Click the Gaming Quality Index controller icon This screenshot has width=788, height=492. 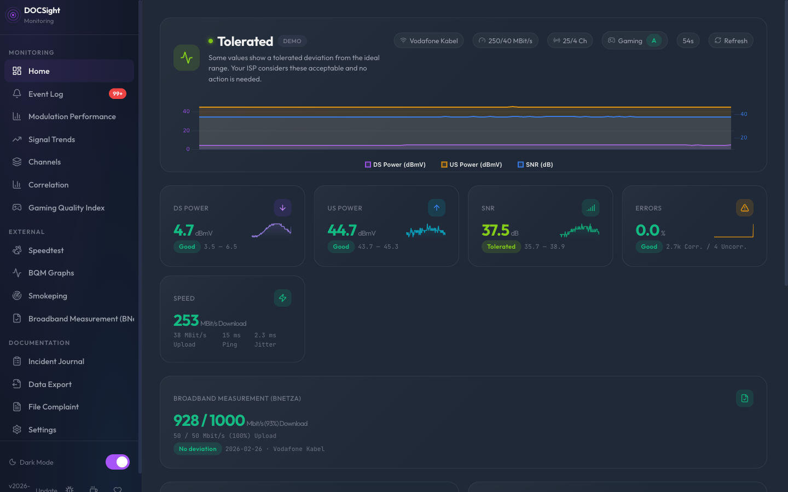pyautogui.click(x=17, y=208)
